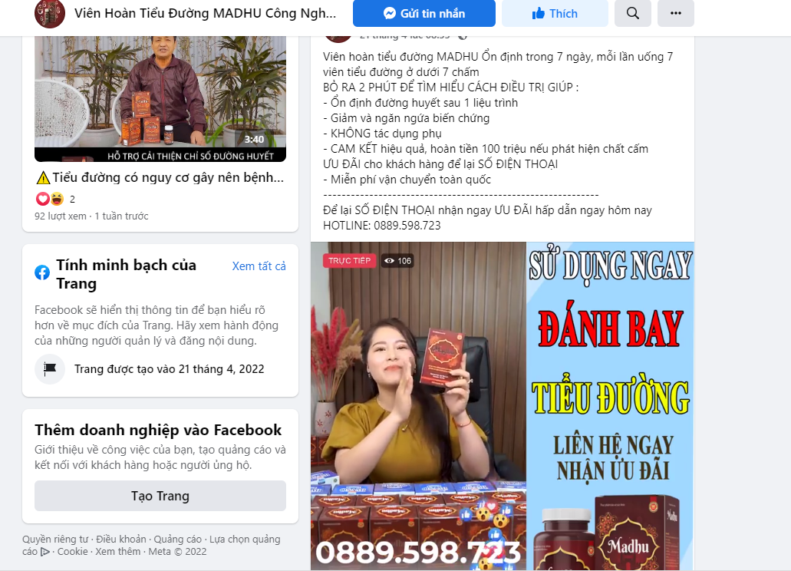The image size is (791, 571).
Task: Click text '92 lượt xem · 1 tuần trước'
Action: point(91,216)
